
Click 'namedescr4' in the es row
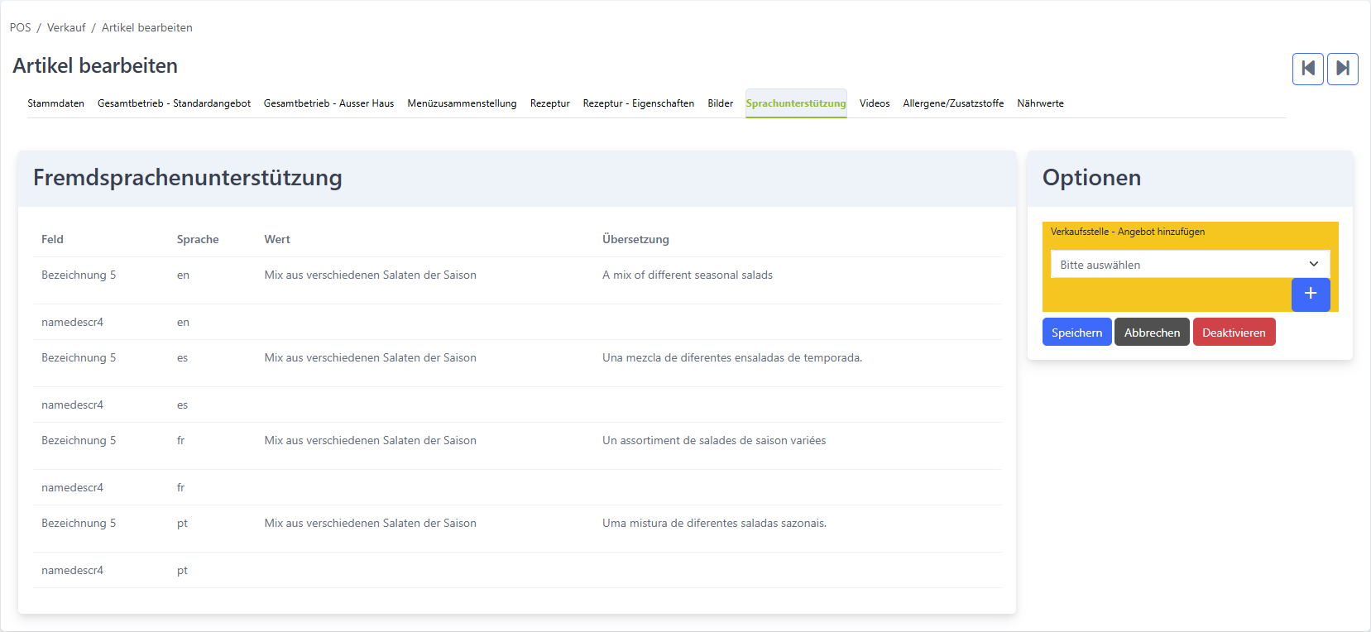coord(73,405)
